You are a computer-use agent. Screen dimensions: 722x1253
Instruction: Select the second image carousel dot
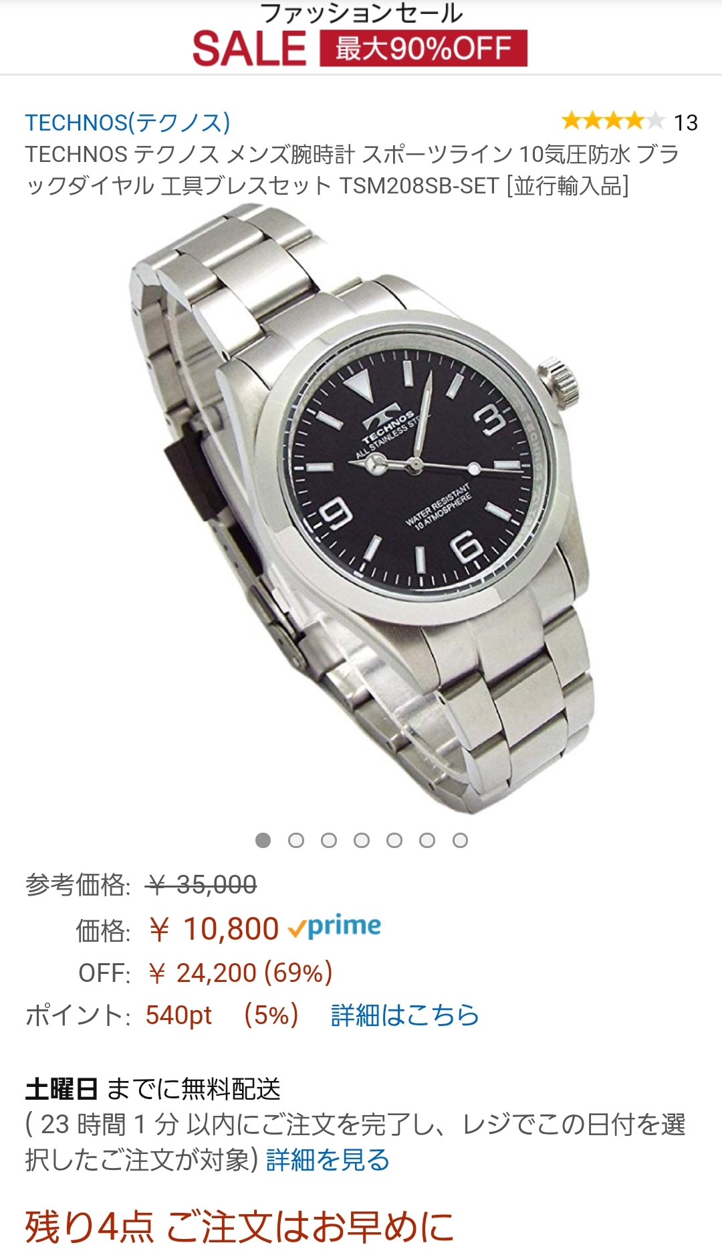click(296, 840)
